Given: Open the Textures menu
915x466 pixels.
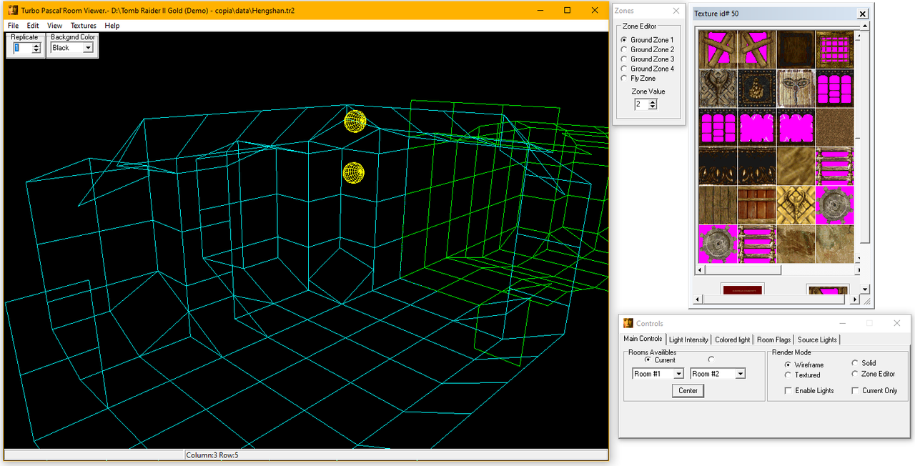Looking at the screenshot, I should [84, 26].
